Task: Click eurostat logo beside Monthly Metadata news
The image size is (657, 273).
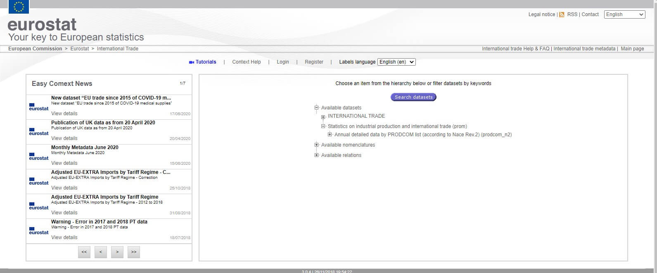Action: pos(39,156)
